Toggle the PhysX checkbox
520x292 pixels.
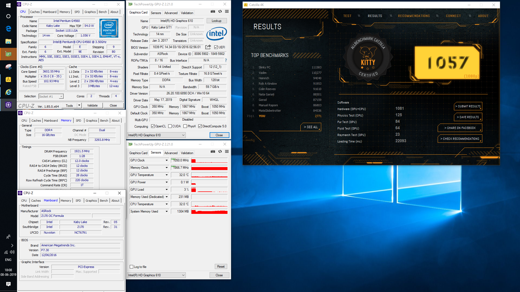pyautogui.click(x=185, y=126)
